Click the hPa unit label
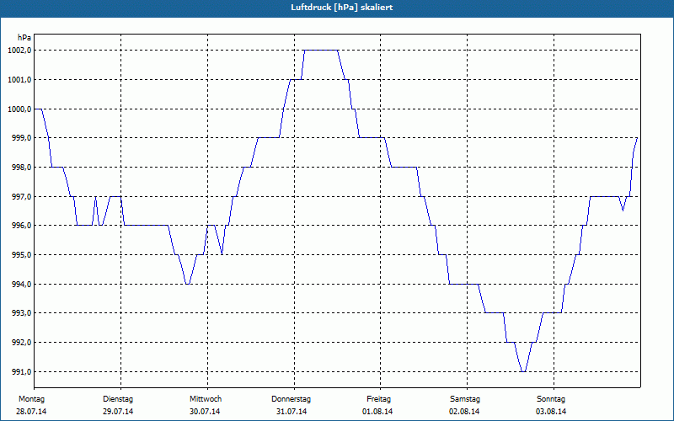The width and height of the screenshot is (674, 421). coord(24,37)
